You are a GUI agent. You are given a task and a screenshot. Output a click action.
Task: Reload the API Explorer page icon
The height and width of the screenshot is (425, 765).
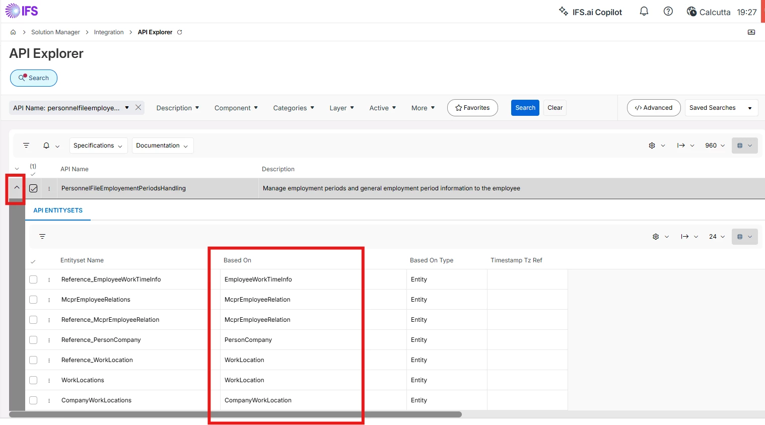(180, 32)
